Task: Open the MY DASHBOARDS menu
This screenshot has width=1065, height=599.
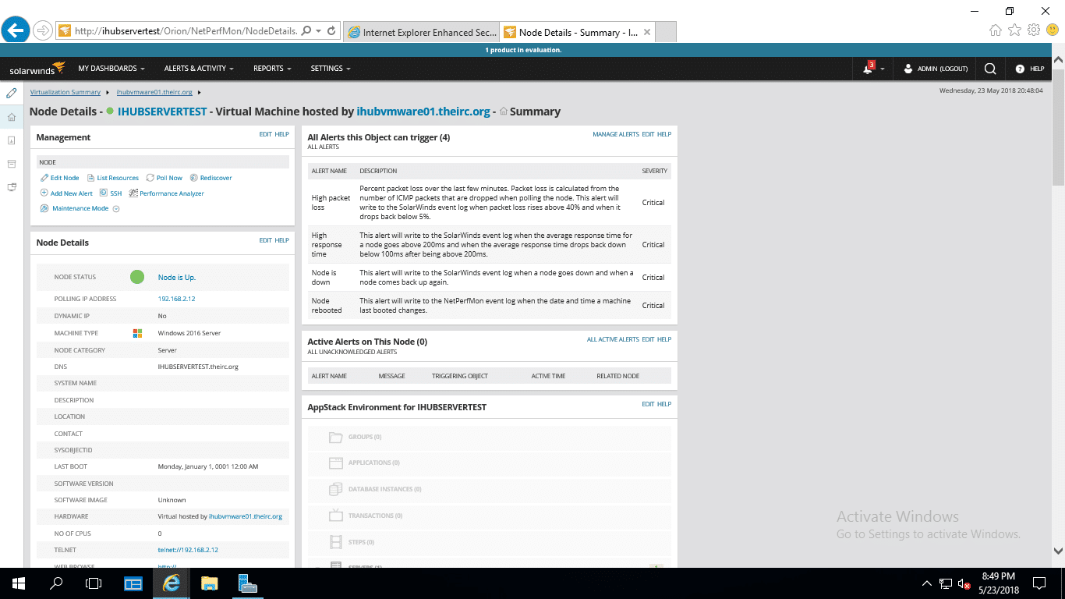Action: (111, 69)
